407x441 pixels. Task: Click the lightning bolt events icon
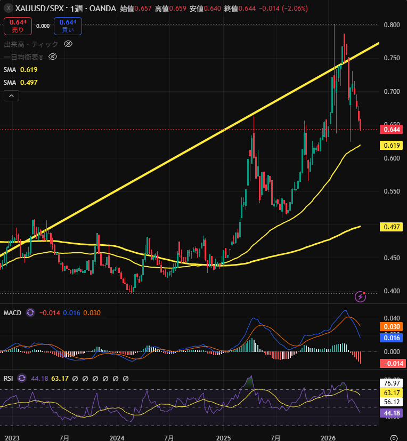[x=361, y=296]
